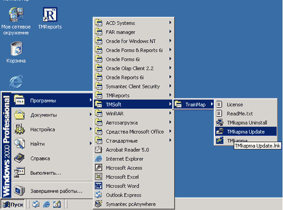The image size is (283, 210).
Task: Open the Средства Microsoft Office group
Action: pos(134,131)
